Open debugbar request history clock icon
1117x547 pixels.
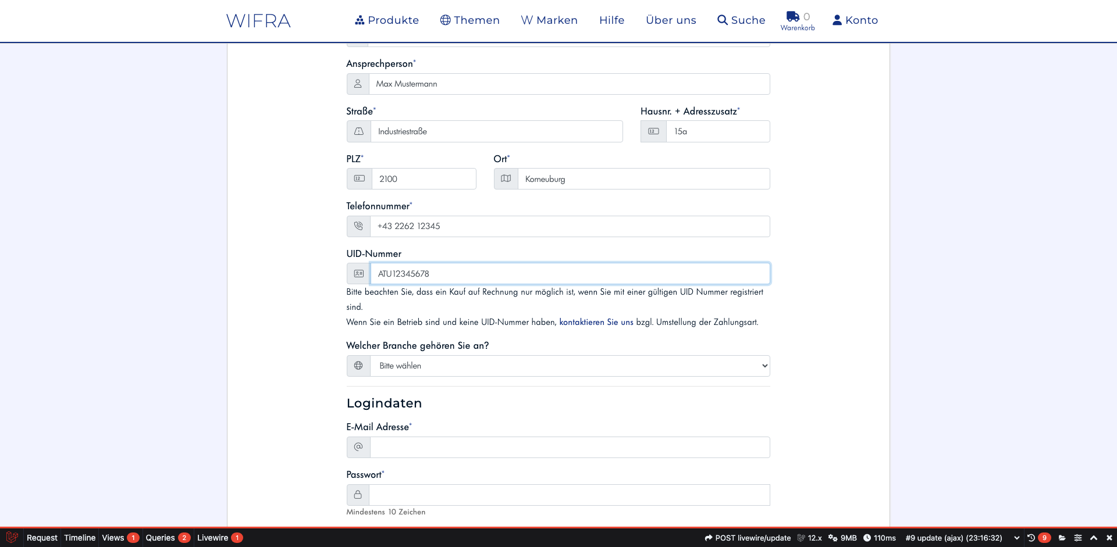tap(1031, 538)
